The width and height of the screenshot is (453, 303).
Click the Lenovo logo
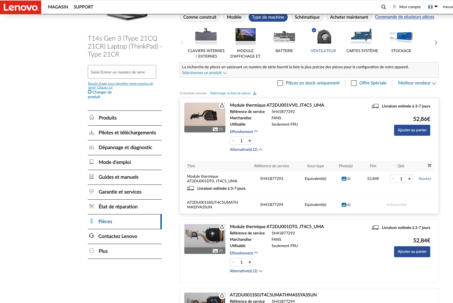pos(21,7)
